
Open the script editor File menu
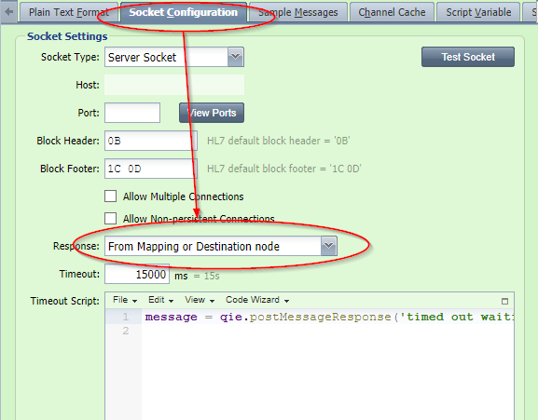(125, 300)
